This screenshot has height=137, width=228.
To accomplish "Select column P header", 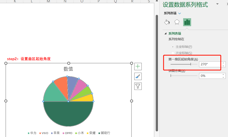I will click(x=99, y=1).
